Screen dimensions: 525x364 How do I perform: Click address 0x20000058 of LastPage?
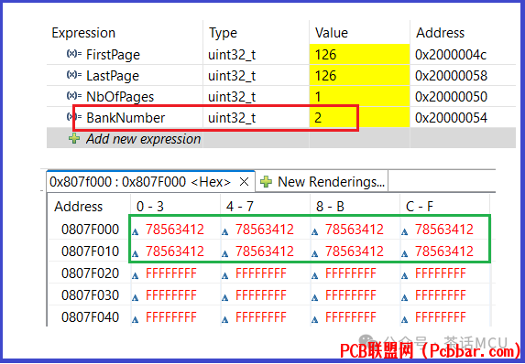[451, 76]
